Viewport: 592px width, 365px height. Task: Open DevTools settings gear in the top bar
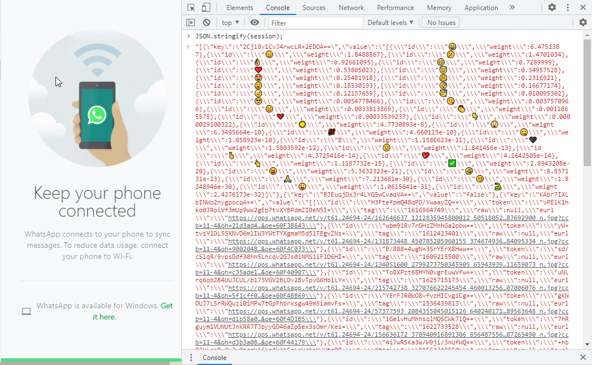[552, 7]
